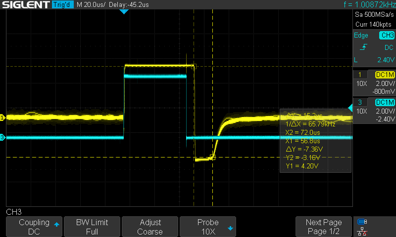Click the frequency counter readout
Image resolution: width=396 pixels, height=237 pixels.
point(370,4)
